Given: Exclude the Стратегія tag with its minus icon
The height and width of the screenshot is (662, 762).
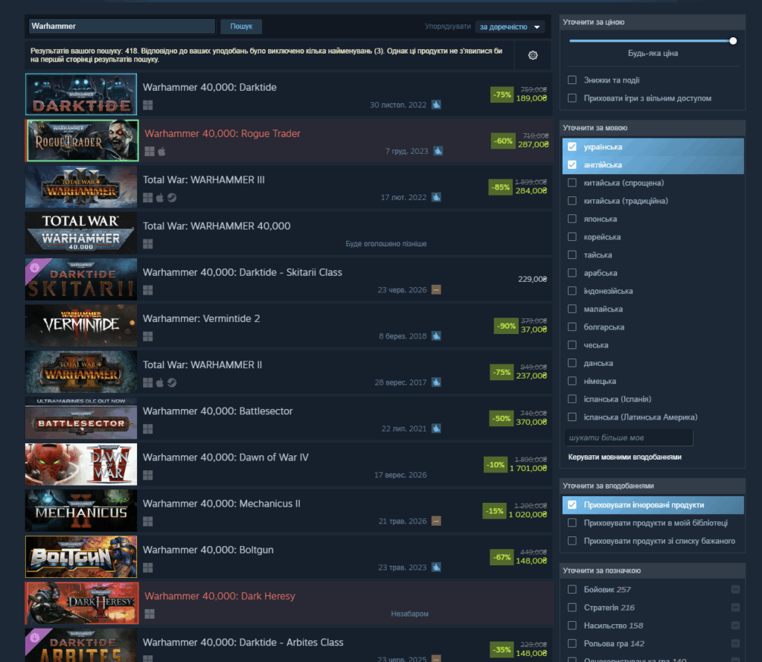Looking at the screenshot, I should pyautogui.click(x=735, y=607).
